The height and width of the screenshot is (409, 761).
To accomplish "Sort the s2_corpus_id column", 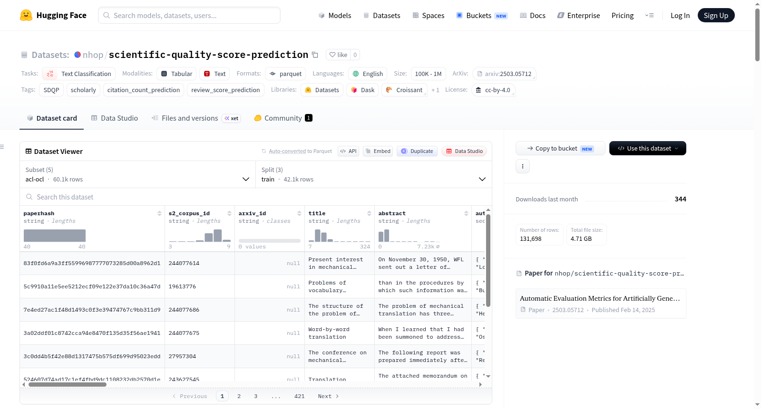I will pyautogui.click(x=229, y=213).
